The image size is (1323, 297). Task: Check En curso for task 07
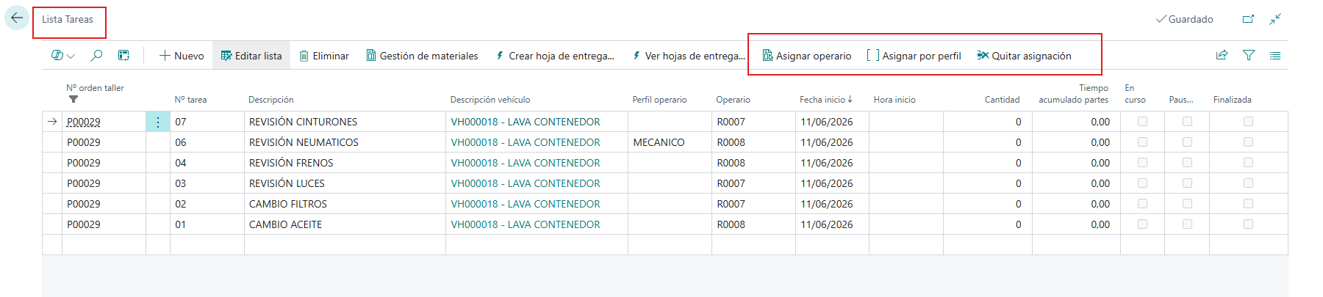click(1142, 122)
